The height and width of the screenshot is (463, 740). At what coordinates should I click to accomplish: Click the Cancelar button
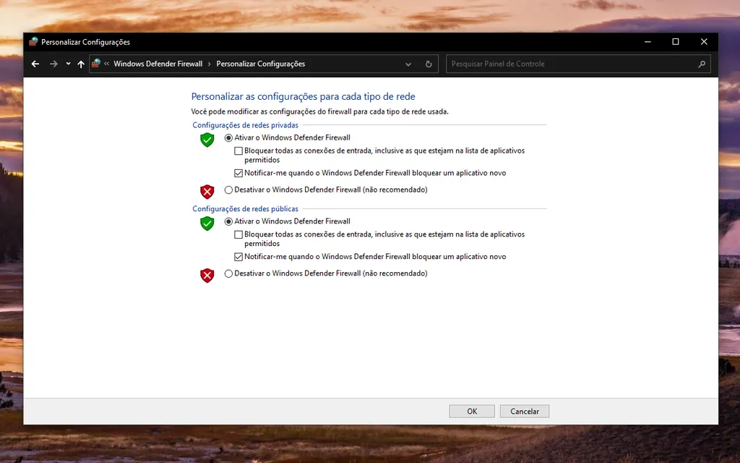click(x=525, y=411)
